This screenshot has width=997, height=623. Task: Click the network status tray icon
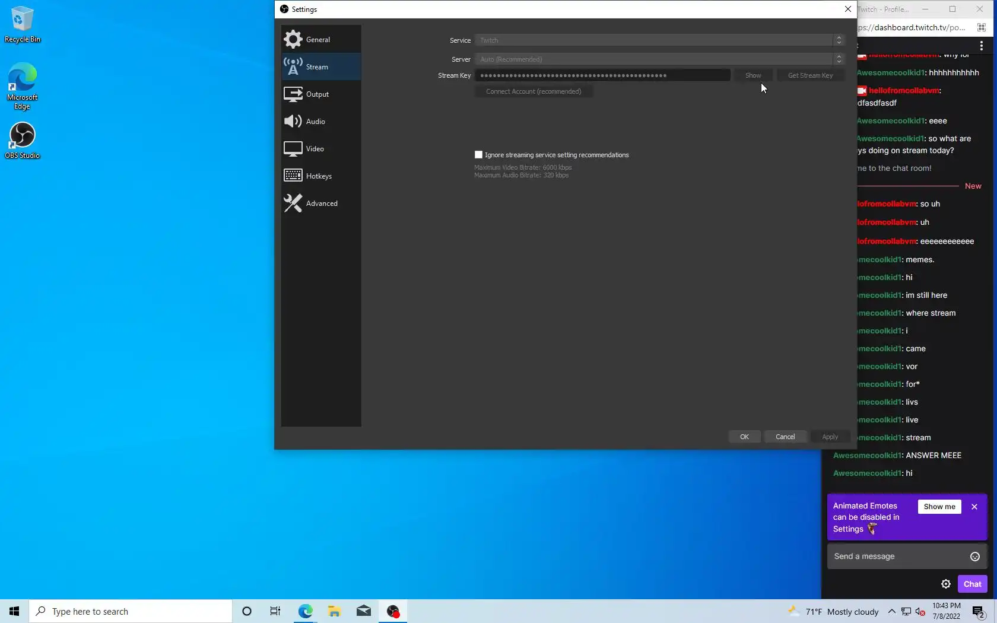pos(906,612)
